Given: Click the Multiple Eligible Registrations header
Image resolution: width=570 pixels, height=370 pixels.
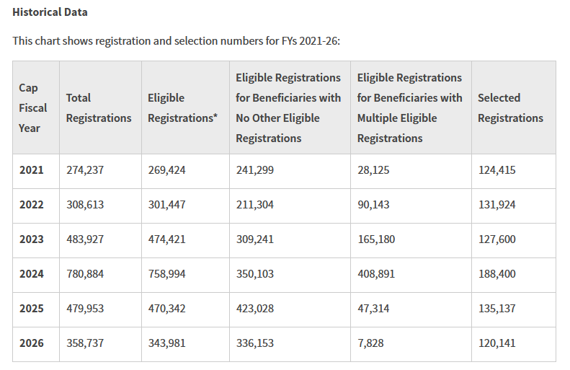Looking at the screenshot, I should pos(409,107).
